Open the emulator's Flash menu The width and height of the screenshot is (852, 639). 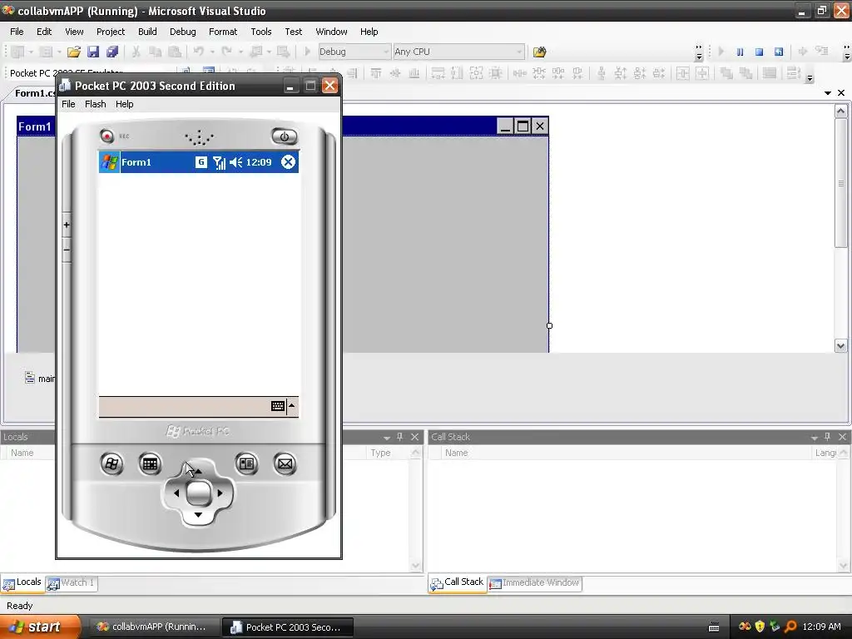tap(96, 104)
